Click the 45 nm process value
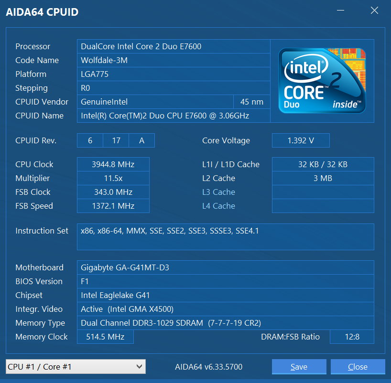 (252, 102)
